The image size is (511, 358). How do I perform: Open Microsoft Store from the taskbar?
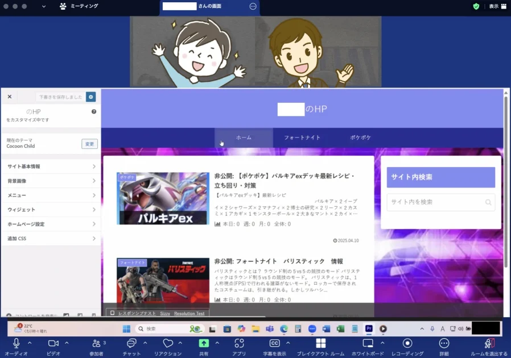pos(227,328)
